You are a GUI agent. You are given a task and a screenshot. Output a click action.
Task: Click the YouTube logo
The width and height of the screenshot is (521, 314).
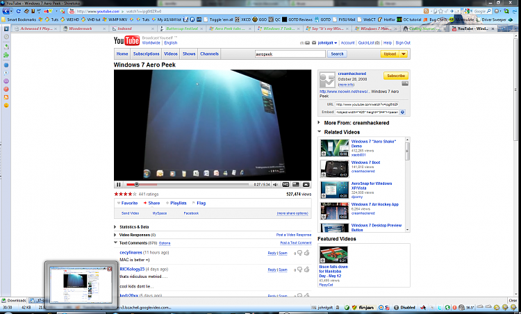pos(126,40)
